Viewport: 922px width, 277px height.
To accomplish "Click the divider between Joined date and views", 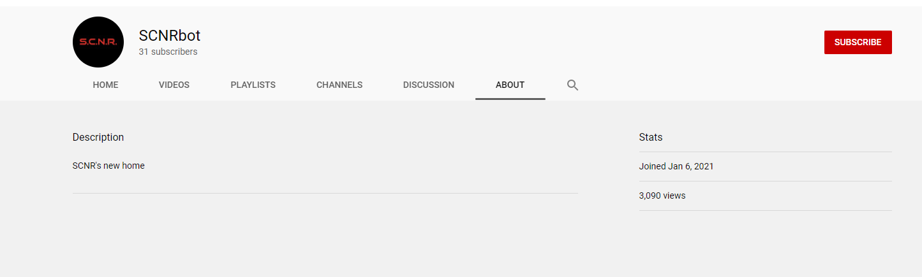I will (766, 181).
